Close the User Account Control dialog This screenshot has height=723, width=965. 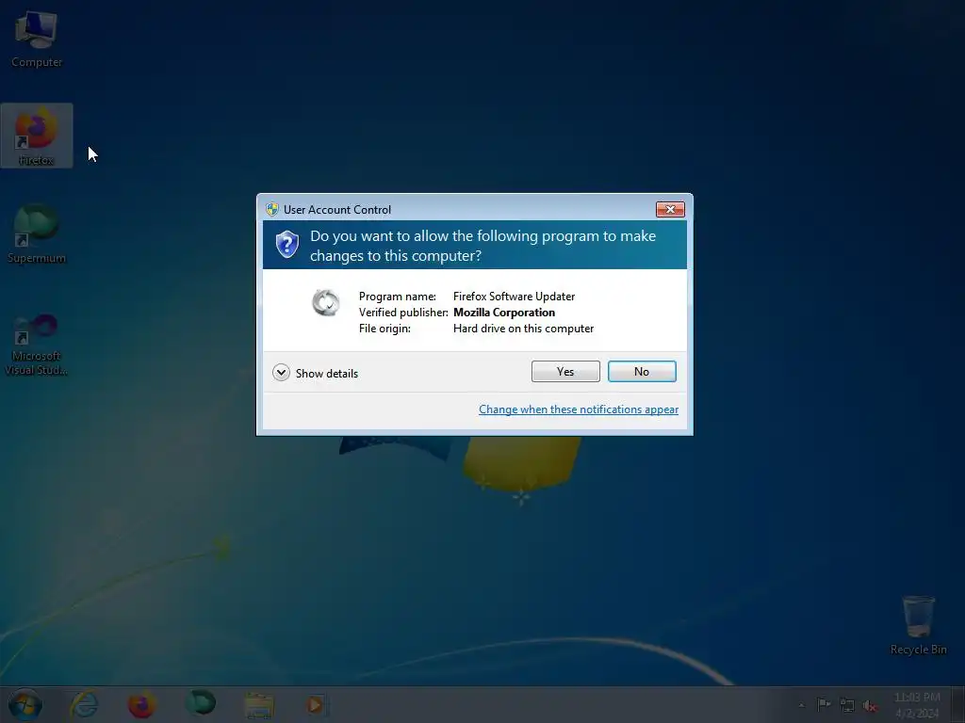click(x=670, y=210)
